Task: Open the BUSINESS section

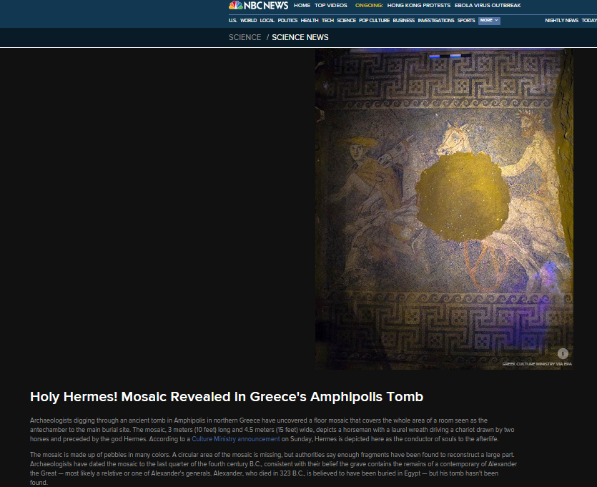Action: click(403, 21)
